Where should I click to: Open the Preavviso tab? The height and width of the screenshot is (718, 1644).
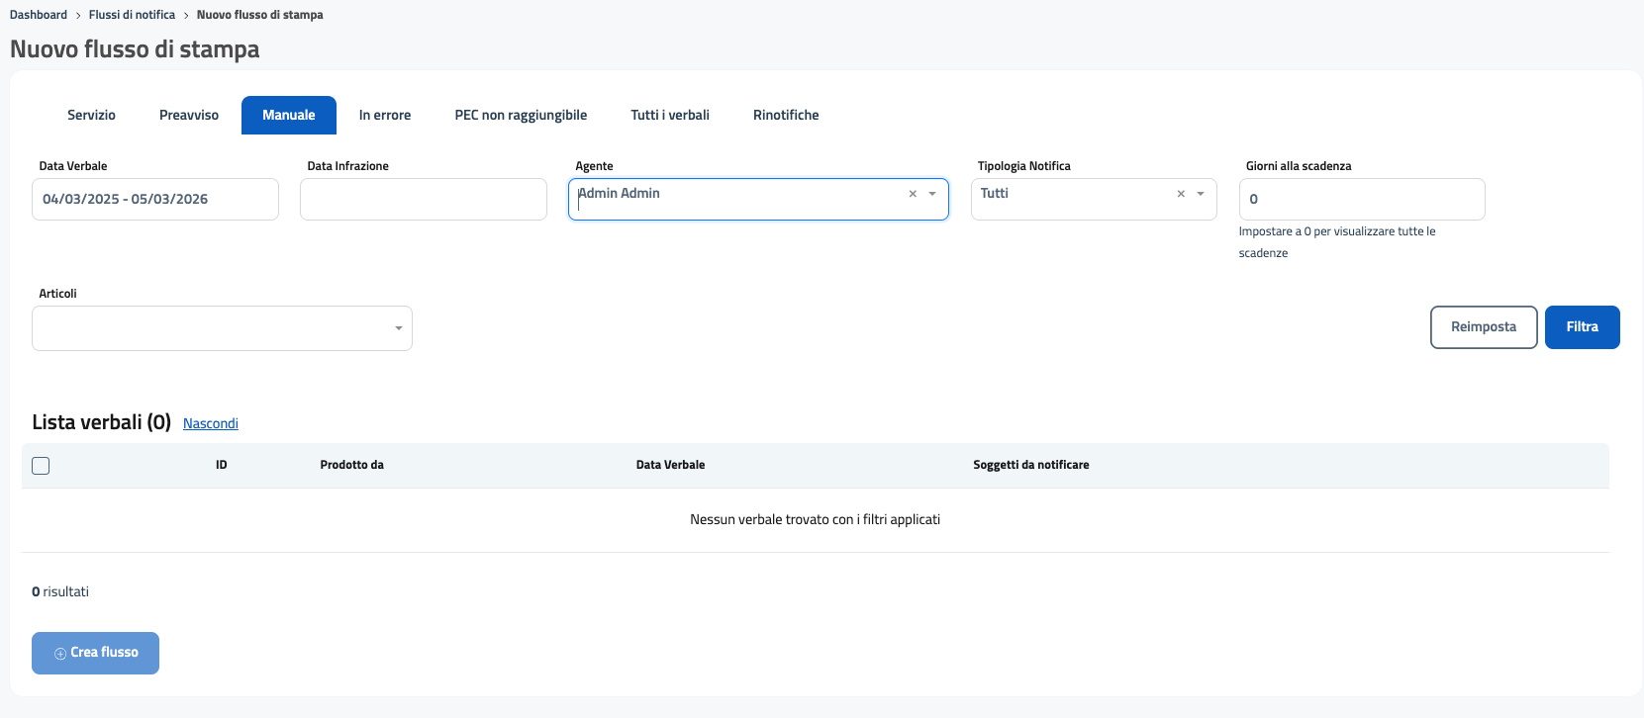[189, 116]
